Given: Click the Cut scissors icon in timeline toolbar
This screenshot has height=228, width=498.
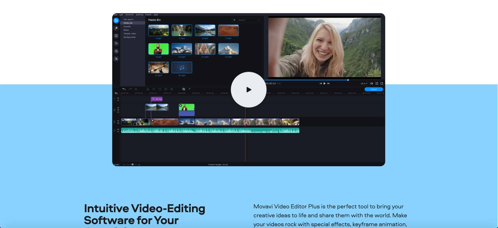Looking at the screenshot, I should click(148, 89).
